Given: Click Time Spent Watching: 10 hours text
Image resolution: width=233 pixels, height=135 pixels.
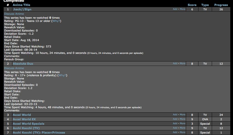Looking at the screenshot, I should point(73,53).
